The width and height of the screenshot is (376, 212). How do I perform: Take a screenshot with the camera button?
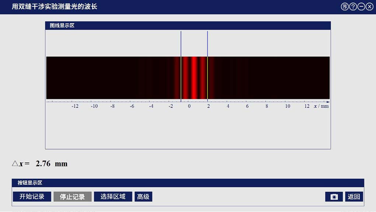point(334,197)
